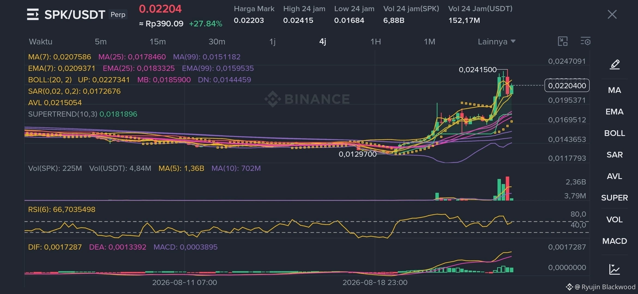
Task: Toggle the EMA indicator in the sidebar
Action: click(615, 112)
